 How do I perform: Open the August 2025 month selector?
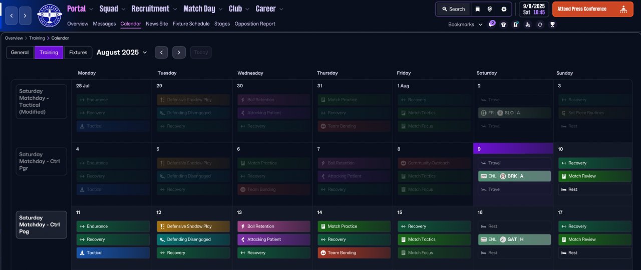click(x=122, y=52)
